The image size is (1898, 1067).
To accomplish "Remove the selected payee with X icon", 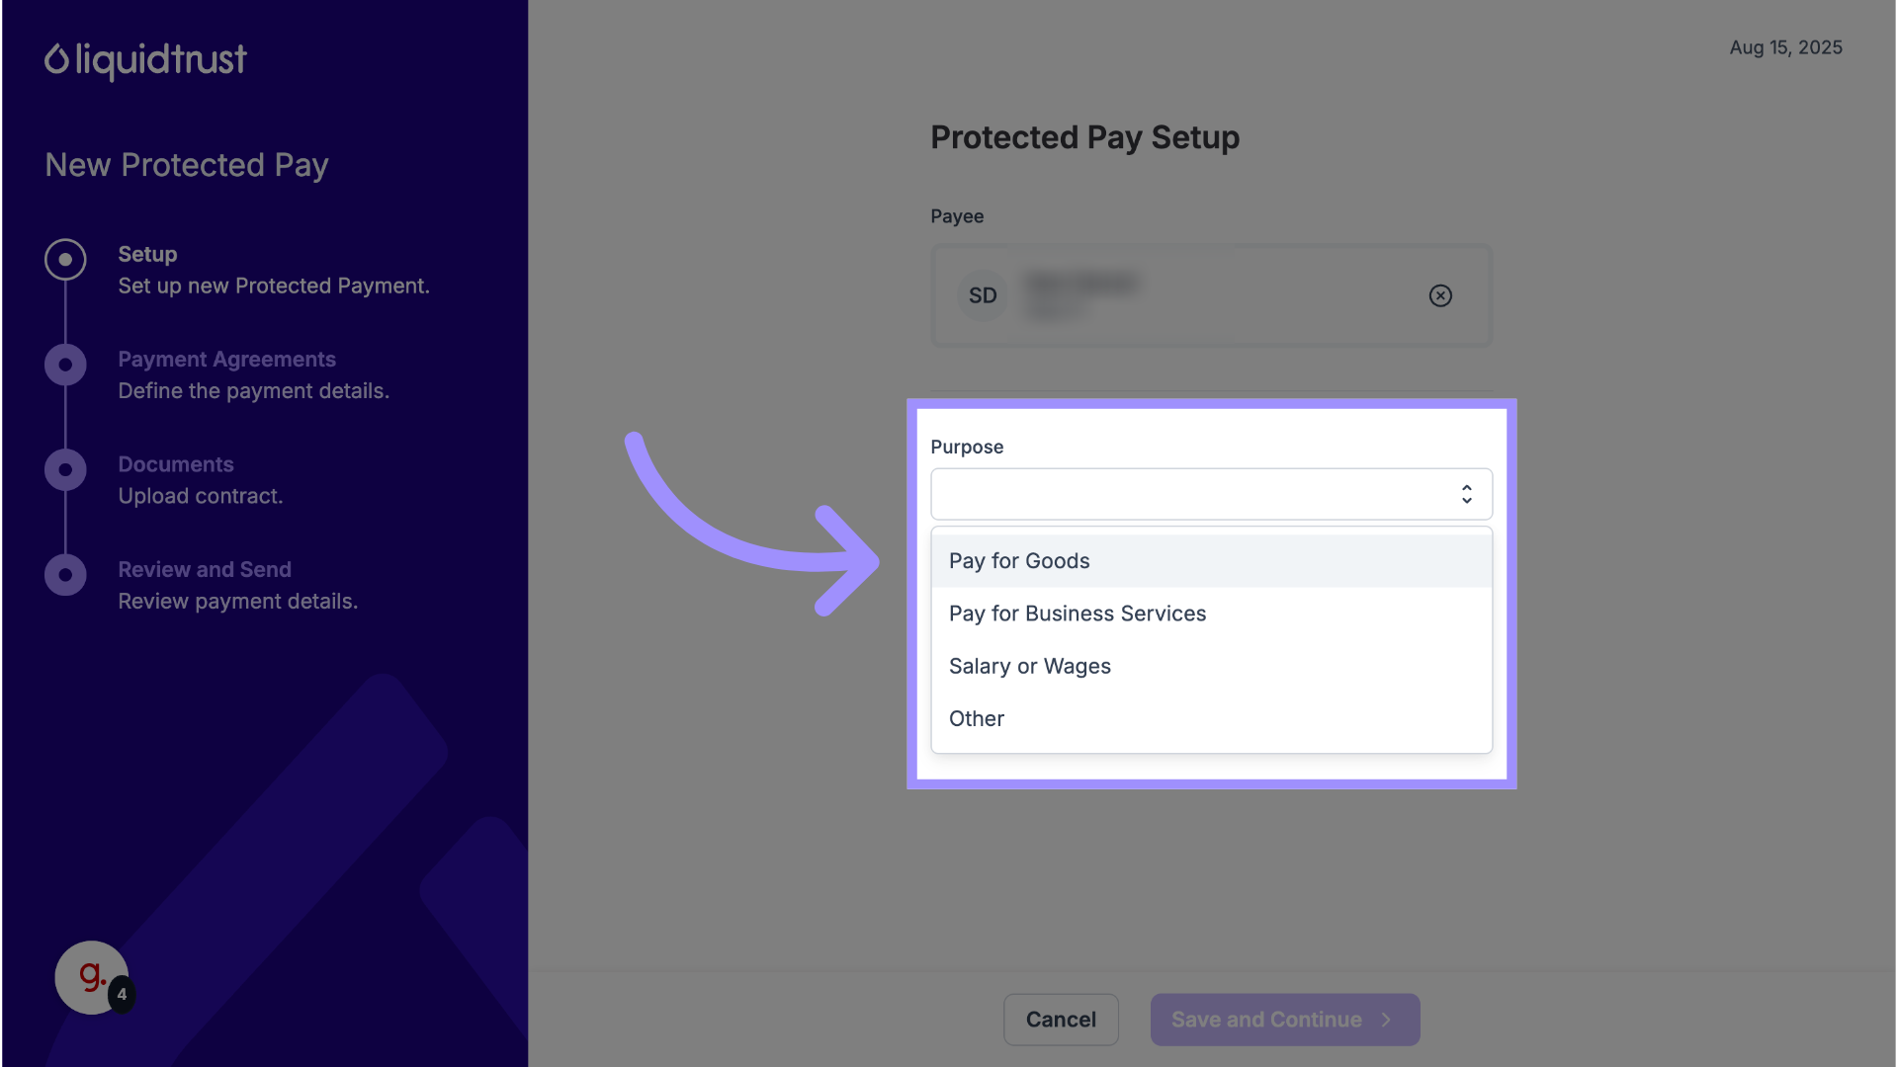I will [1440, 295].
